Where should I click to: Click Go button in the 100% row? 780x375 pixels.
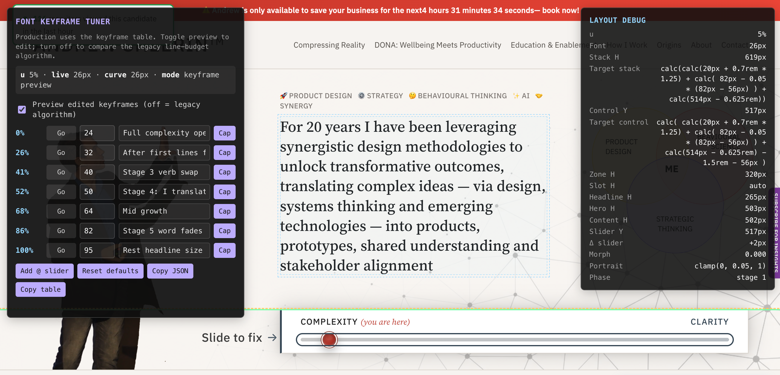pyautogui.click(x=61, y=250)
